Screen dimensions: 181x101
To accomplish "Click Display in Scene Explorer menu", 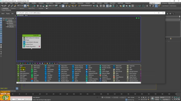I will [8, 14].
